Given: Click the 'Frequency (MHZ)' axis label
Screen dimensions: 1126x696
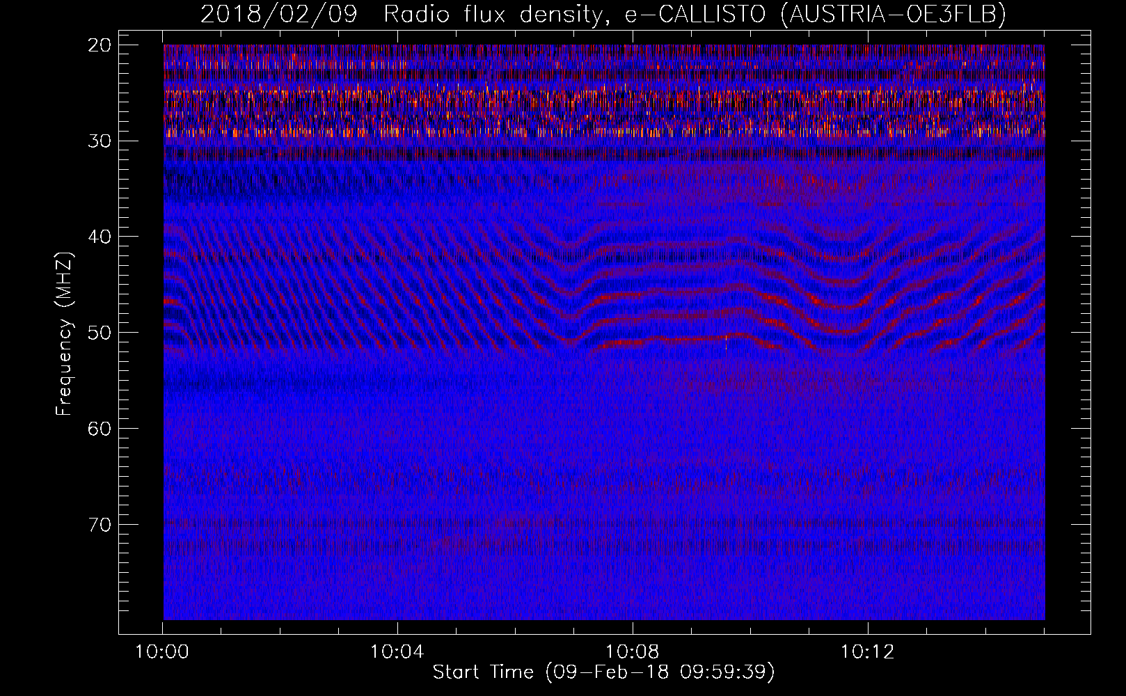Looking at the screenshot, I should click(x=64, y=333).
